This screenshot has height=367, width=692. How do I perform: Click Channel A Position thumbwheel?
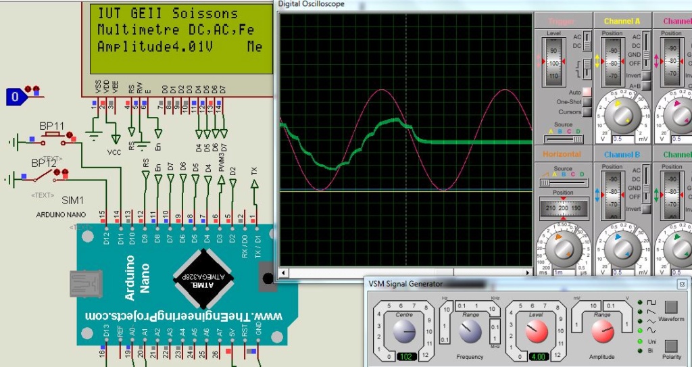click(x=612, y=62)
